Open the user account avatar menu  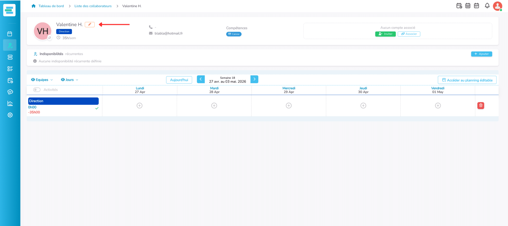(497, 6)
